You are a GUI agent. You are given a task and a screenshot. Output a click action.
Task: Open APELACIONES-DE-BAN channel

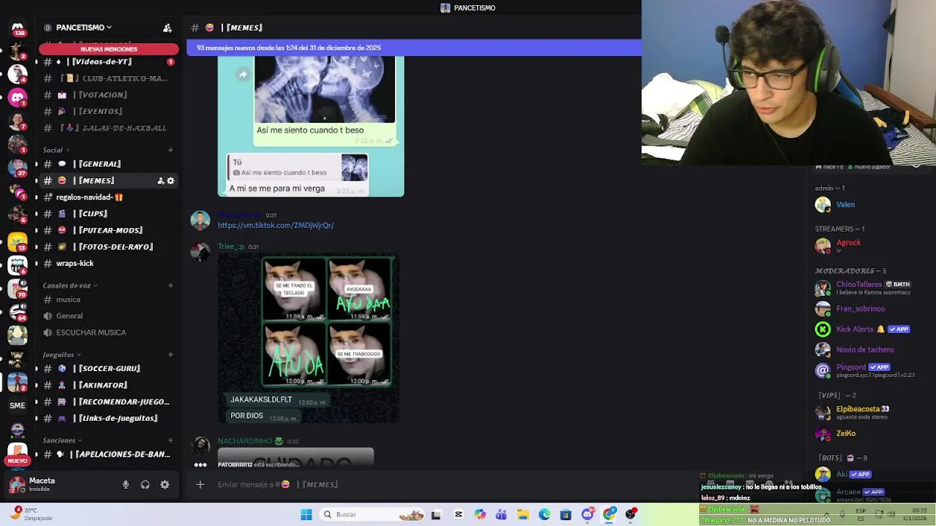pyautogui.click(x=109, y=454)
